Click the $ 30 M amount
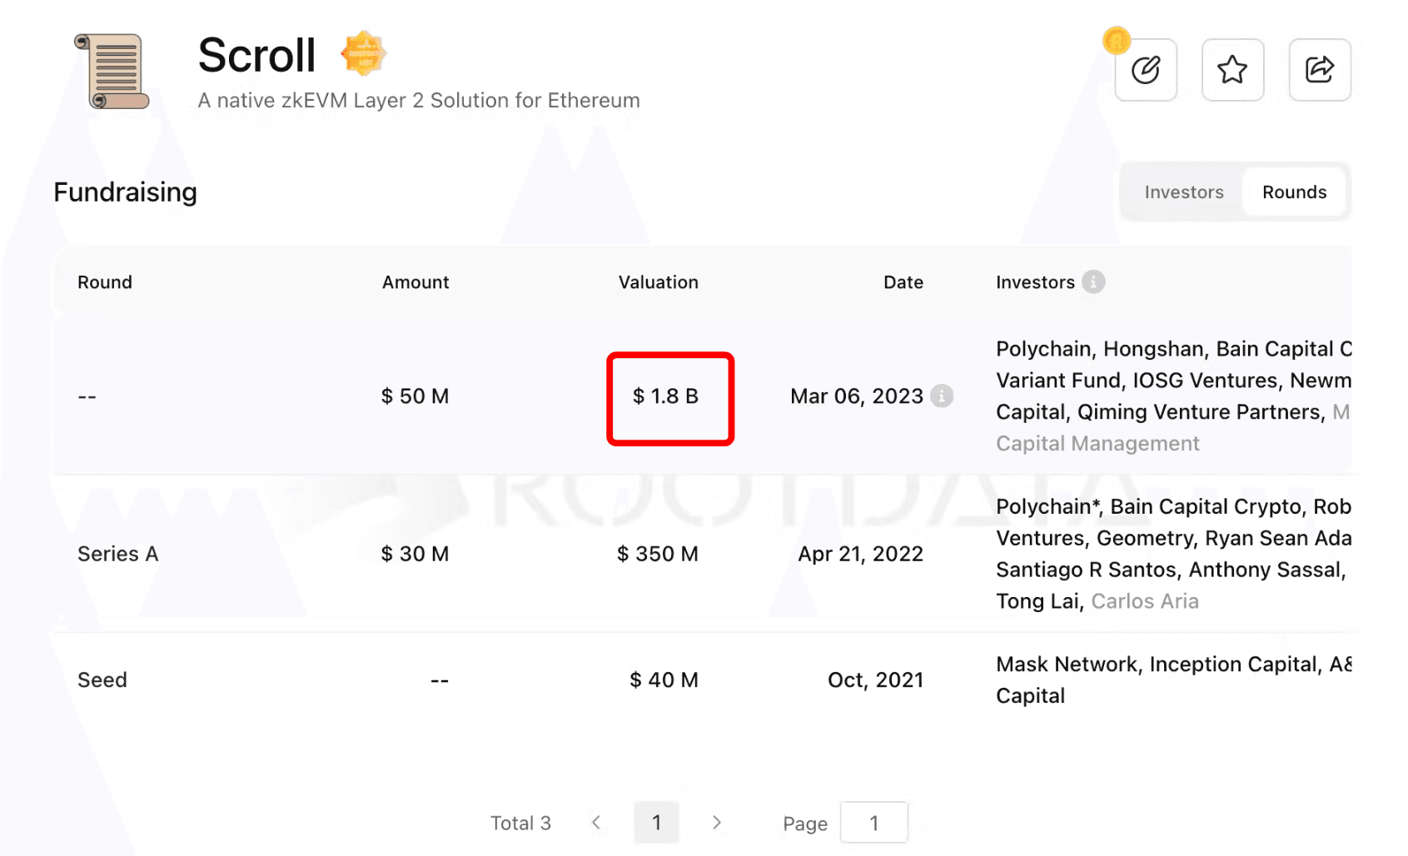This screenshot has height=856, width=1408. point(415,554)
